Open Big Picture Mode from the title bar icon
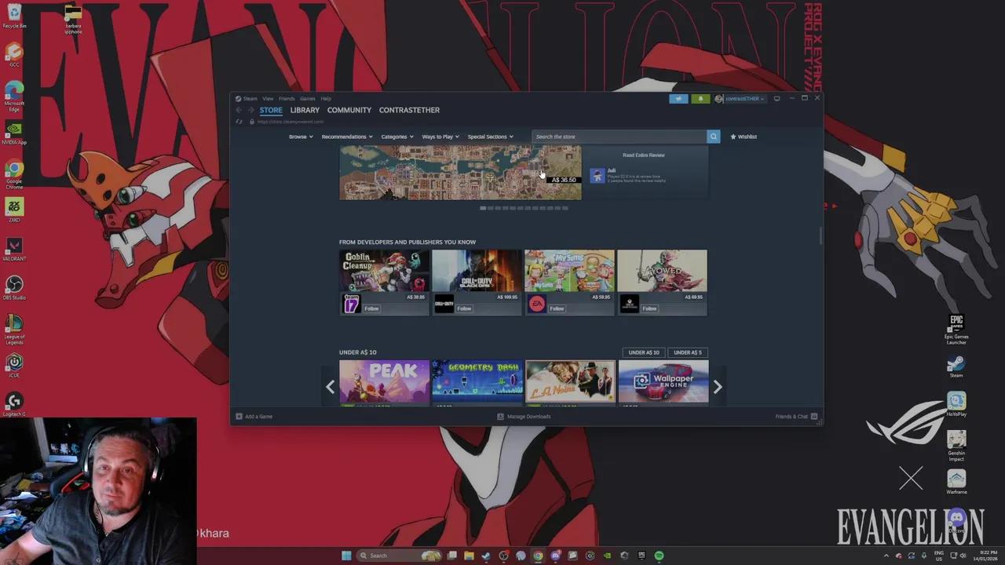The width and height of the screenshot is (1005, 565). 777,98
